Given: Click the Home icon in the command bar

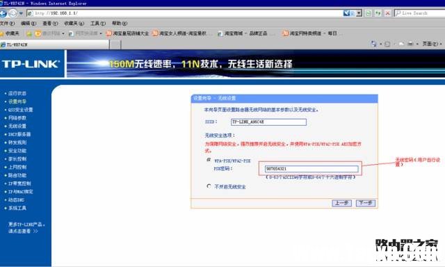Looking at the screenshot, I should click(373, 44).
